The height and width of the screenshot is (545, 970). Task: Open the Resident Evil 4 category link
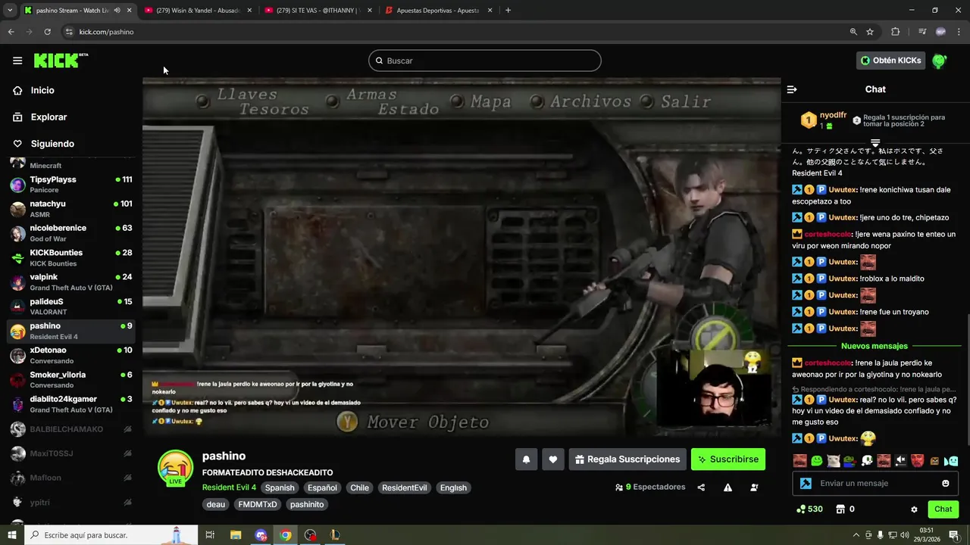pyautogui.click(x=229, y=487)
